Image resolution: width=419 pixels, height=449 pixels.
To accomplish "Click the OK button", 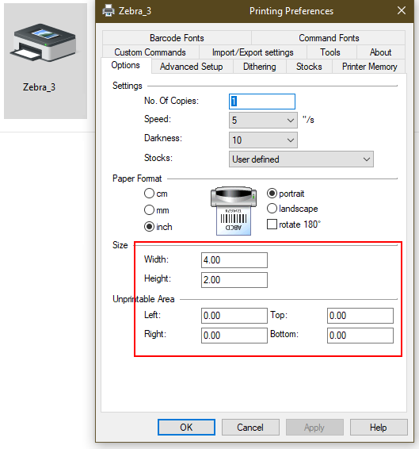I will pos(186,428).
